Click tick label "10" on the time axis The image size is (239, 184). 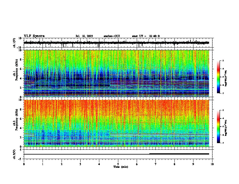click(212, 164)
